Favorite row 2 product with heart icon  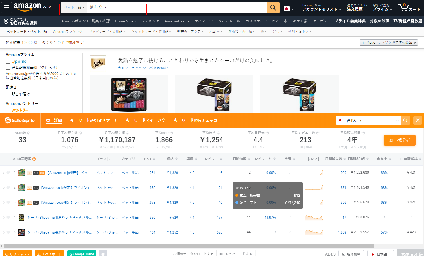pos(8,188)
